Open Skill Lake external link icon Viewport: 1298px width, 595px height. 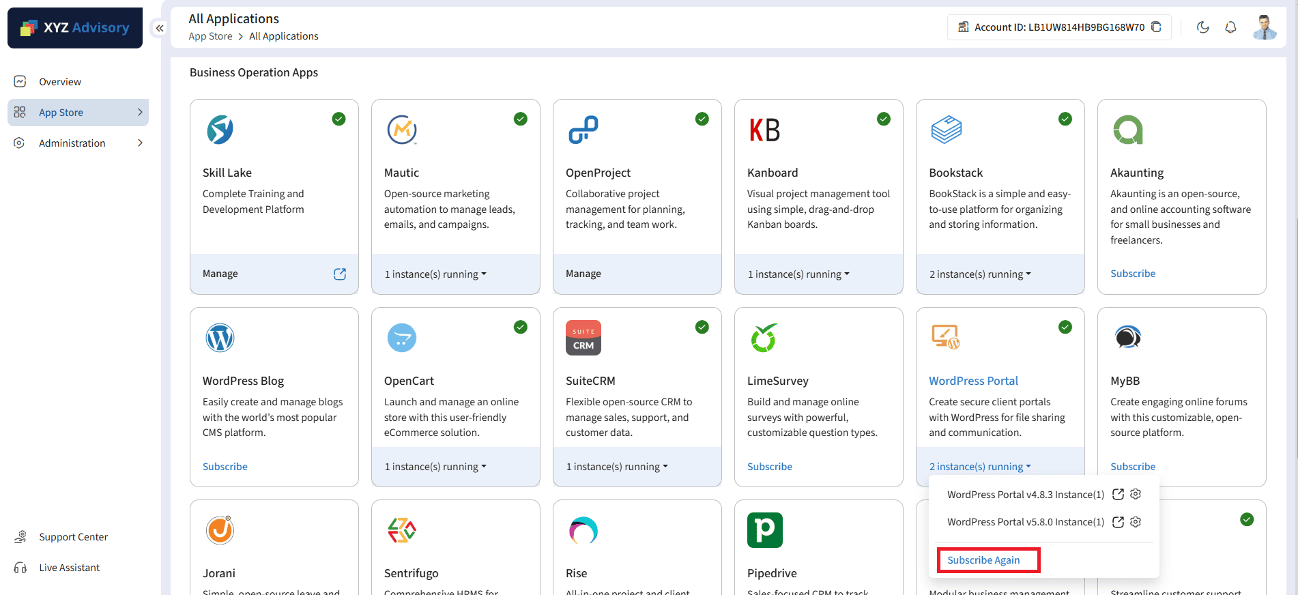pos(340,274)
